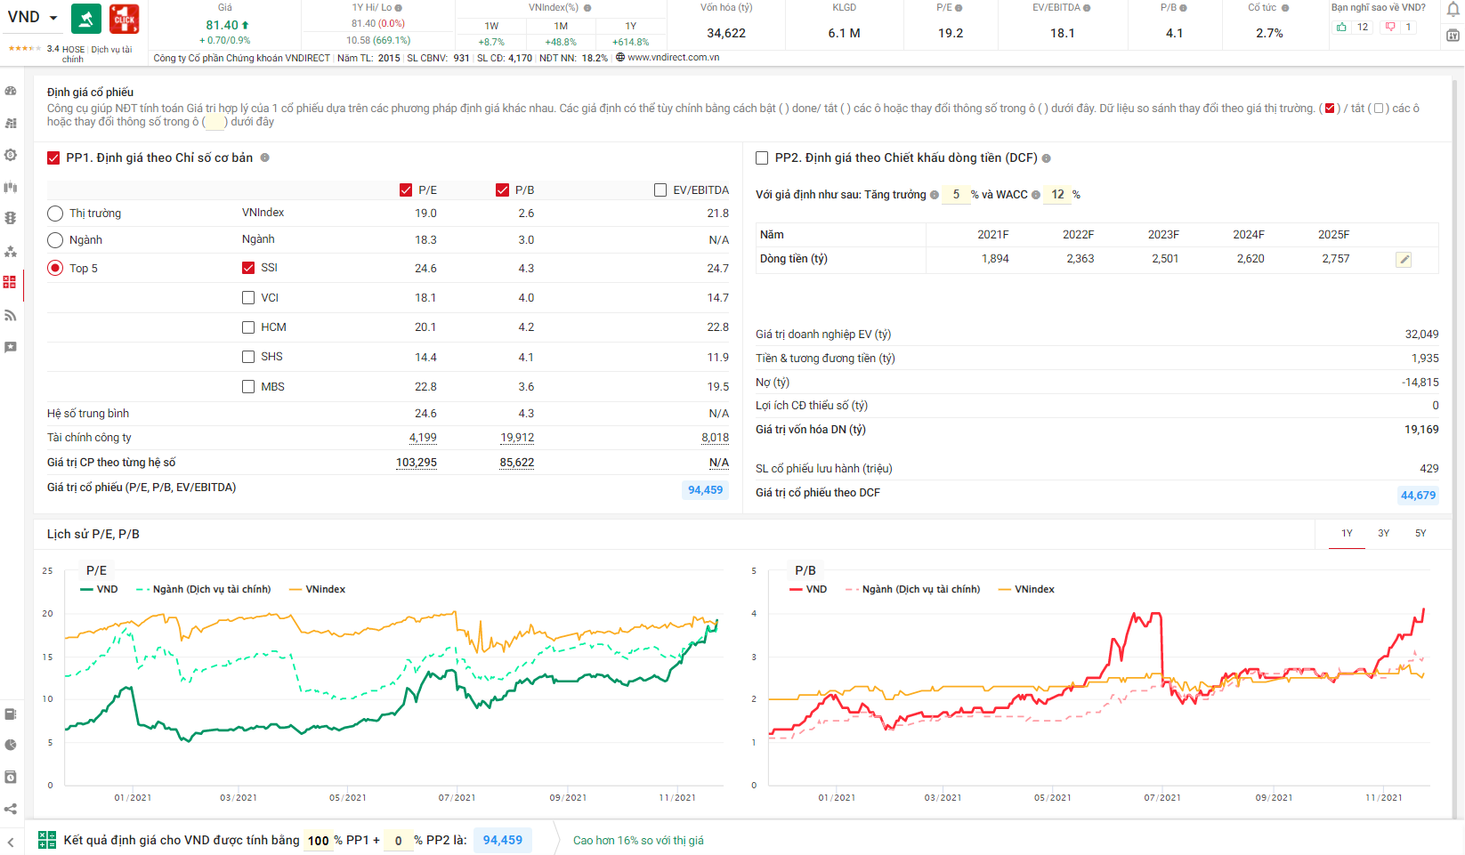Open the valuation grid sidebar icon
Viewport: 1465px width, 855px height.
10,282
